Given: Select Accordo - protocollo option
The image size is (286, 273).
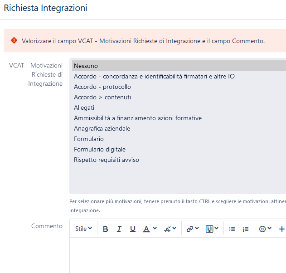Looking at the screenshot, I should tap(179, 87).
